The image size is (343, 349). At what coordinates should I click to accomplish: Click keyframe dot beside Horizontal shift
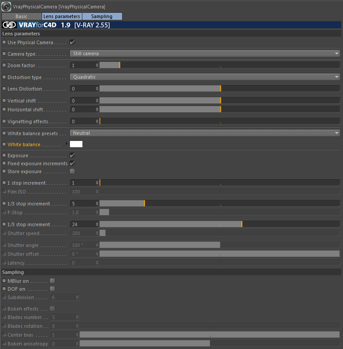4,109
